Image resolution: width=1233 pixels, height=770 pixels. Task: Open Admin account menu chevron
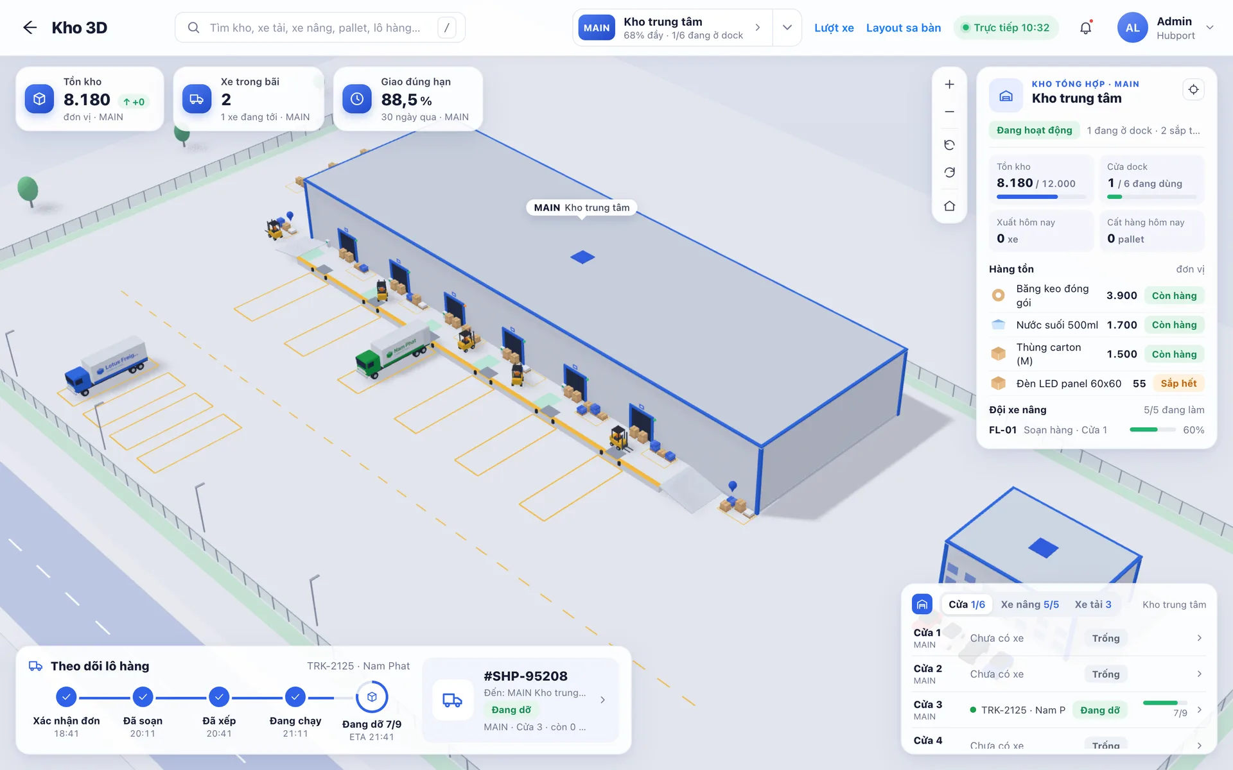coord(1210,28)
